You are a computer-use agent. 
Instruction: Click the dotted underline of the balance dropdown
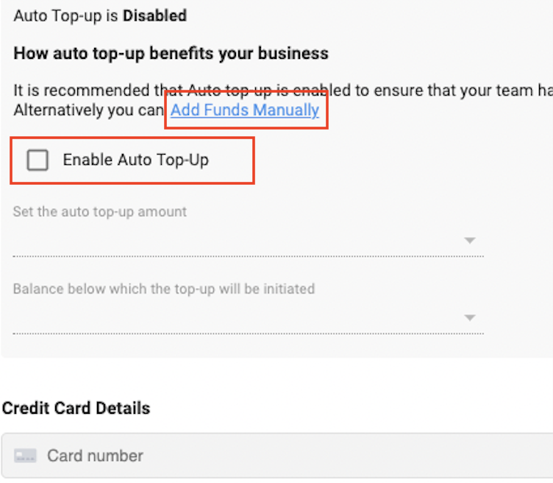tap(249, 334)
